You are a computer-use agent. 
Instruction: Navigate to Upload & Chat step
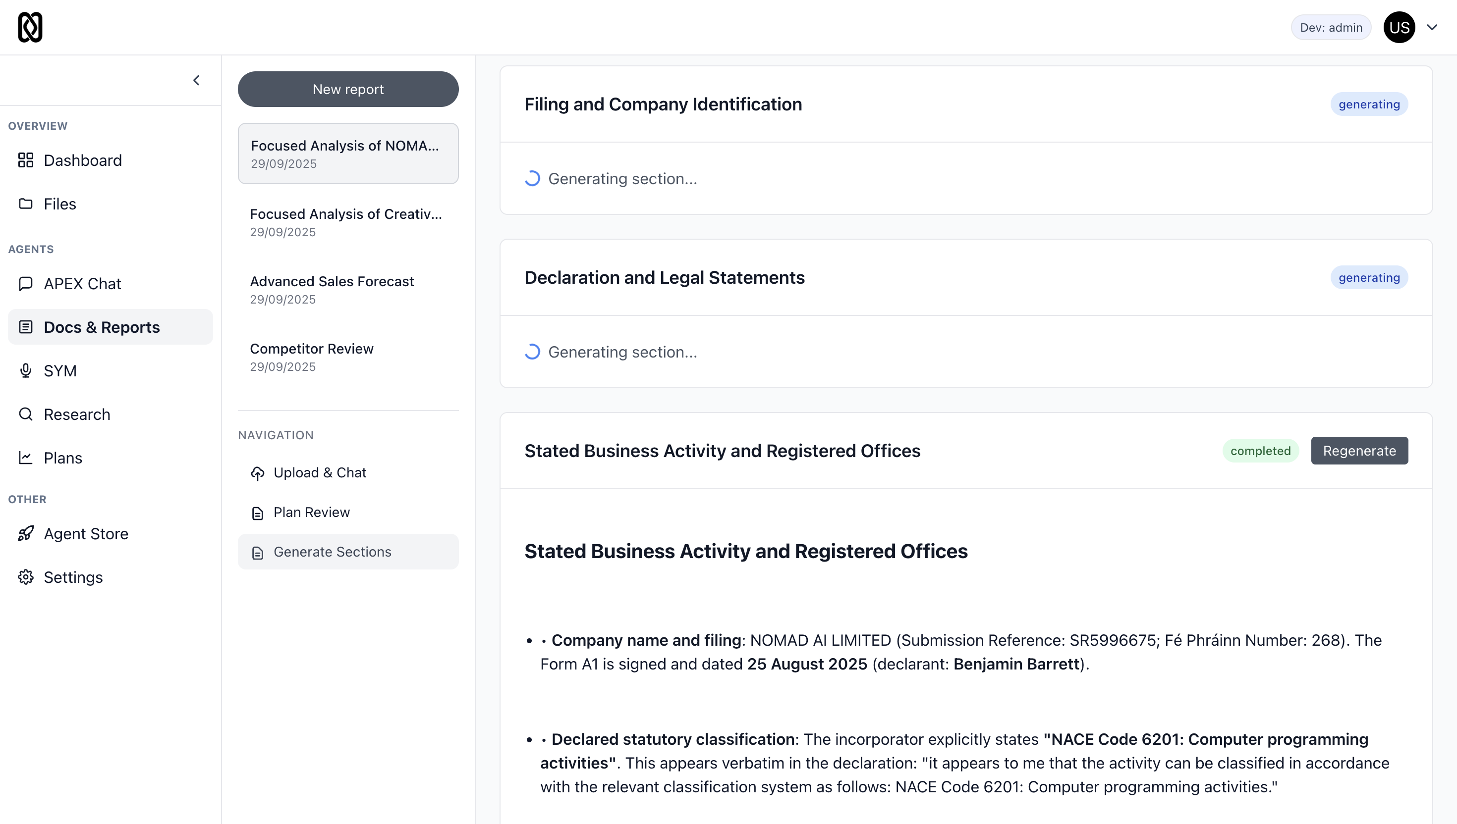coord(320,472)
